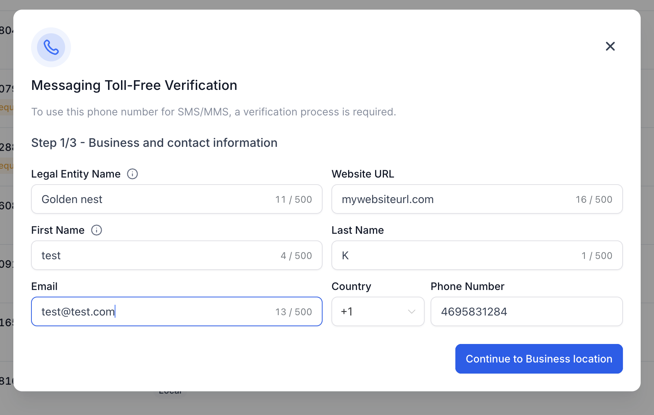This screenshot has height=415, width=654.
Task: Click Continue to Business location button
Action: click(x=539, y=359)
